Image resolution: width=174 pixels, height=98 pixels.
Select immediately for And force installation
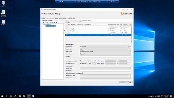tap(80, 63)
